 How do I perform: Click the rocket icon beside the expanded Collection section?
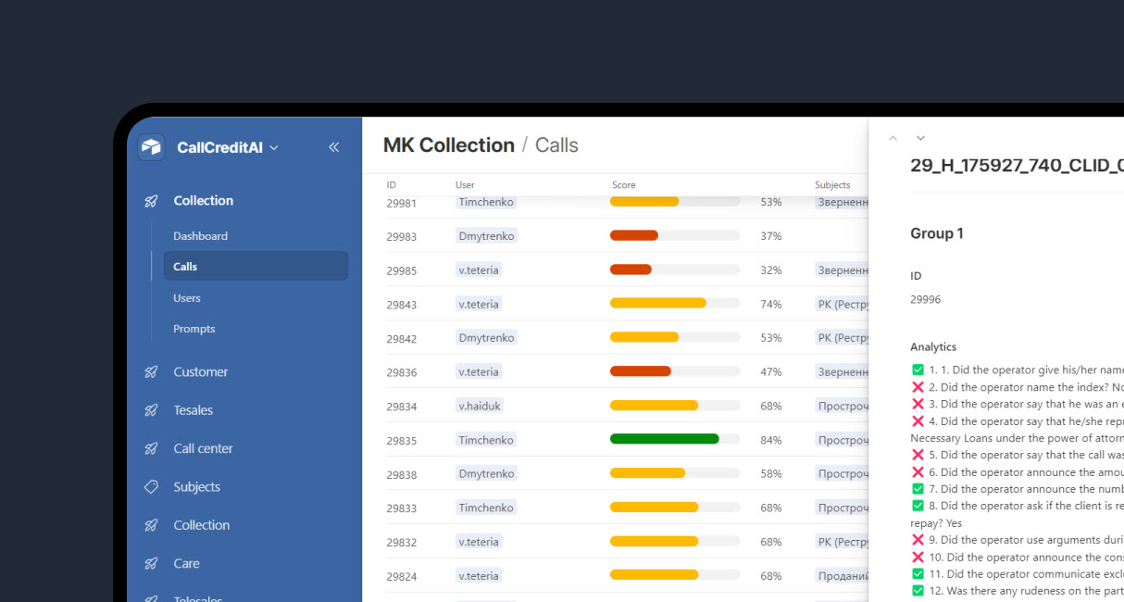[x=151, y=201]
